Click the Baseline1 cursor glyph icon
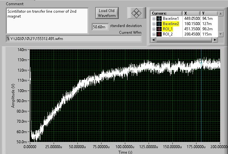This screenshot has width=228, height=154. (x=159, y=19)
